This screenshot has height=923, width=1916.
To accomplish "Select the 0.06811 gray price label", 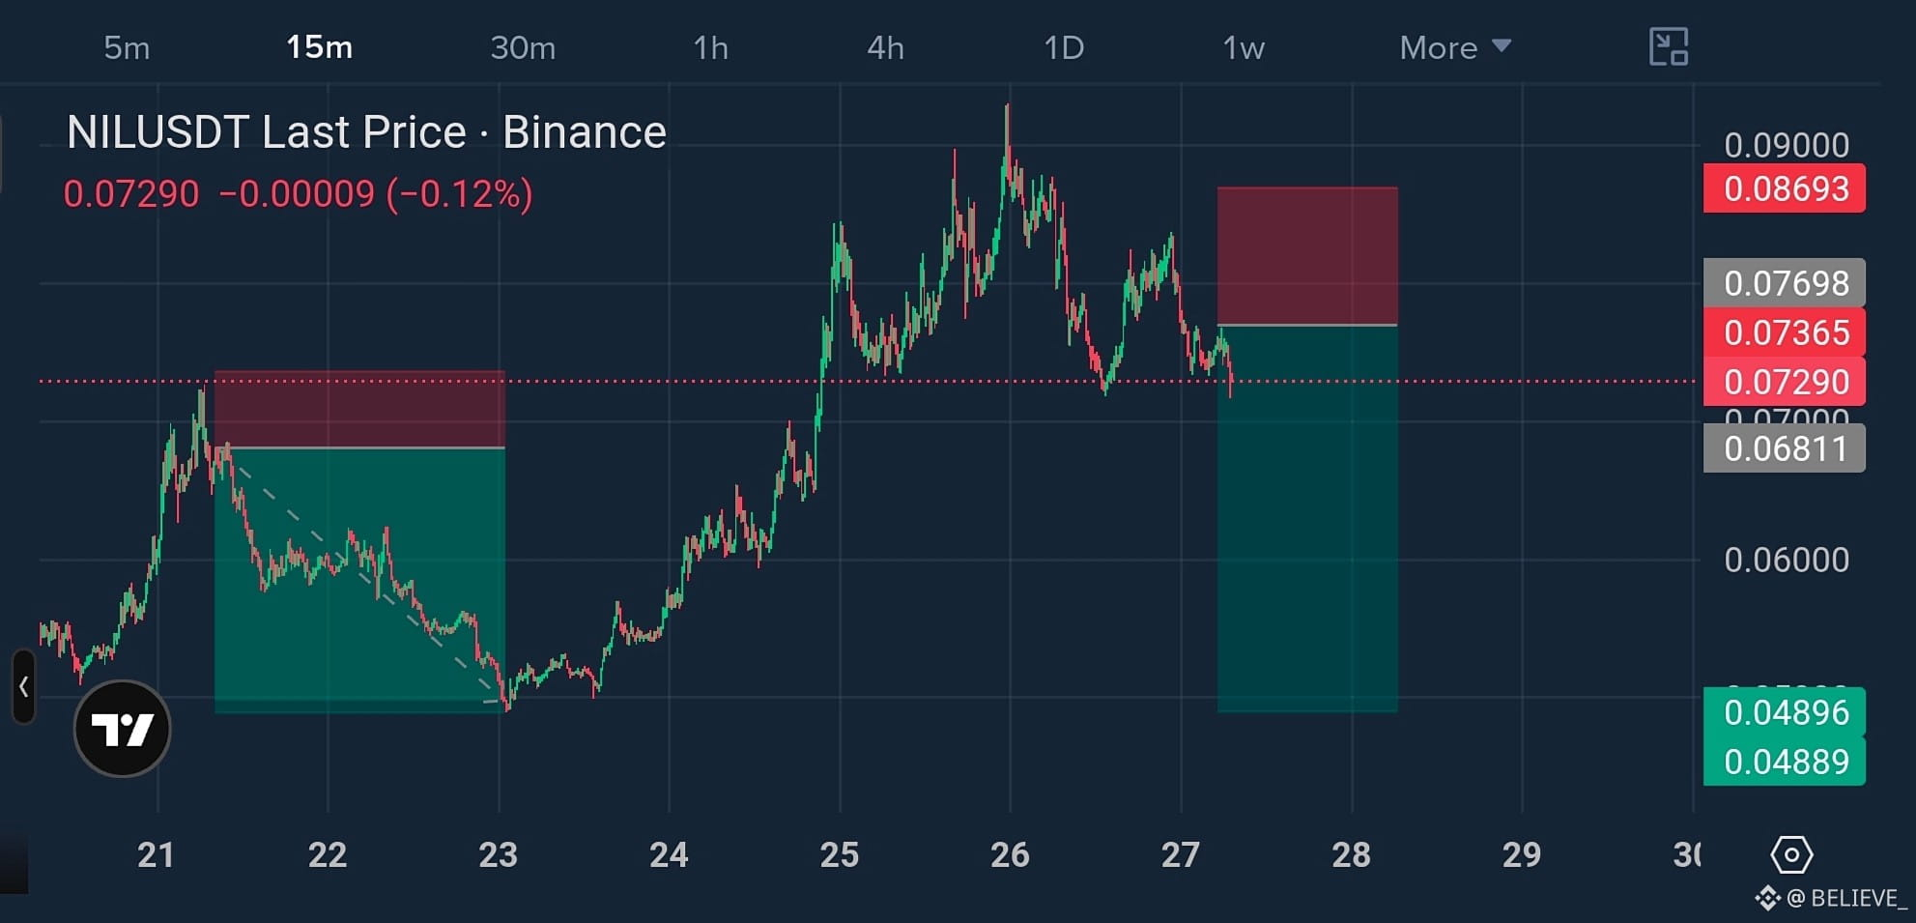I will [1785, 448].
